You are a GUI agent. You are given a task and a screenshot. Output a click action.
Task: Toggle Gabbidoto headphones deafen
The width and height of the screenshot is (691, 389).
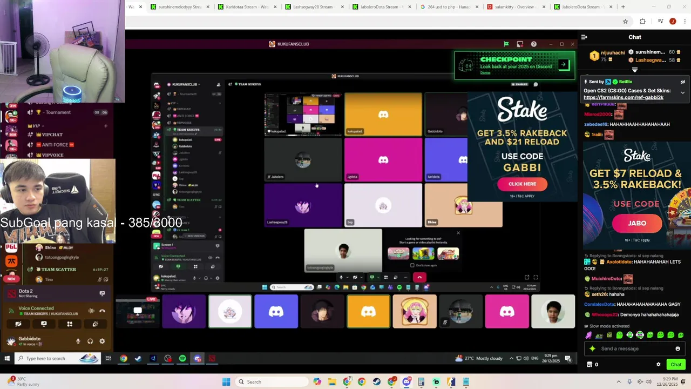(90, 341)
